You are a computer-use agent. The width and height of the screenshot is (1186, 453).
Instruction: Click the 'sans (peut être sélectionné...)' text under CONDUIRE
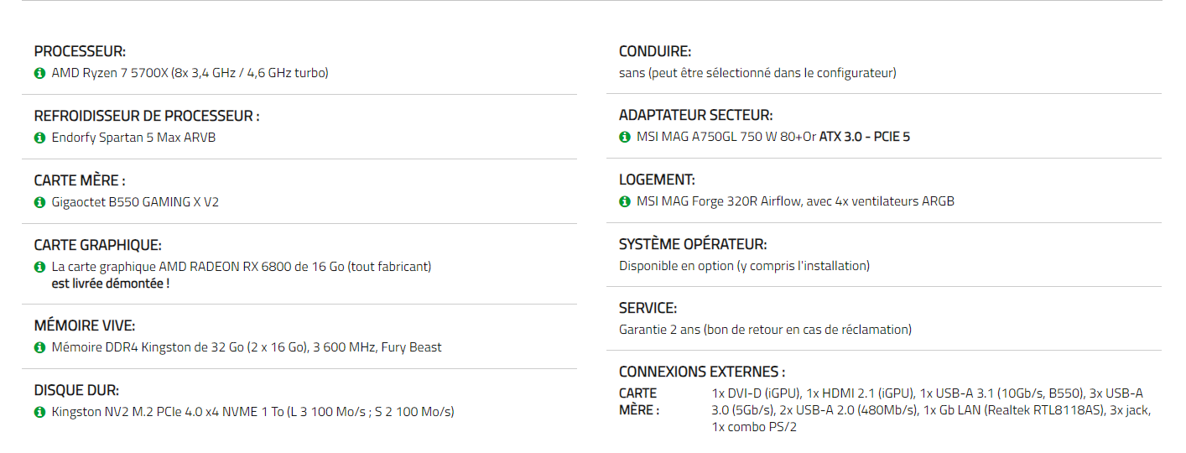click(x=757, y=73)
